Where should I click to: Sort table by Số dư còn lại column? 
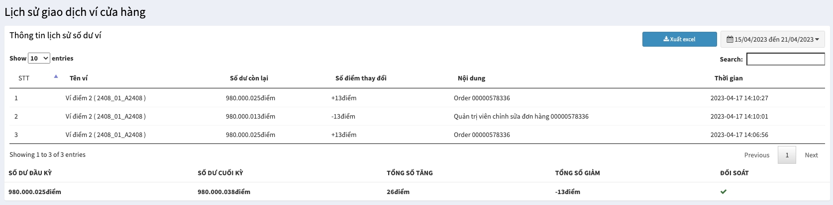[249, 78]
